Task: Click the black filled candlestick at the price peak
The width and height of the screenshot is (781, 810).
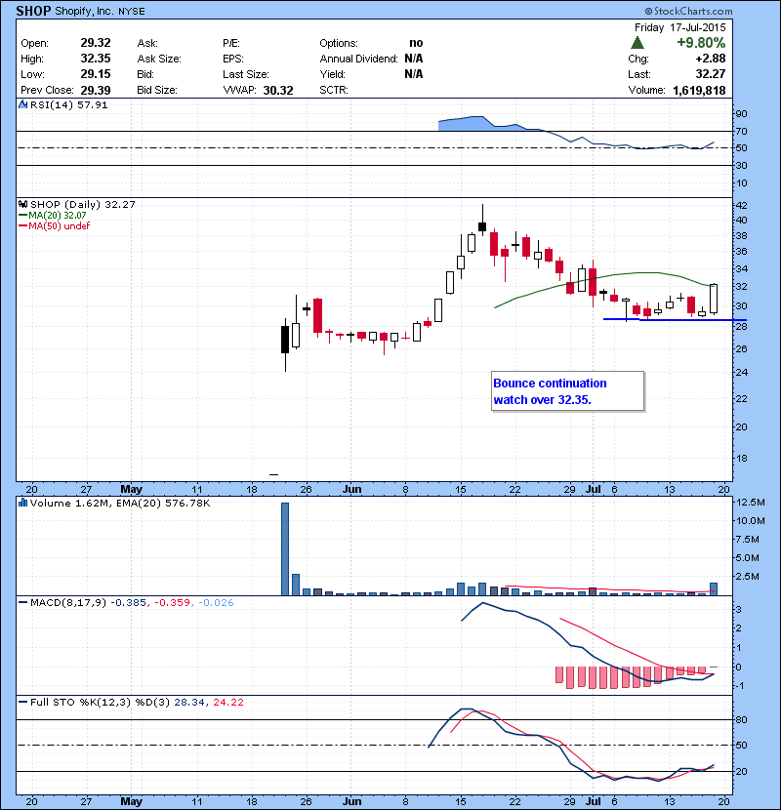Action: (482, 225)
